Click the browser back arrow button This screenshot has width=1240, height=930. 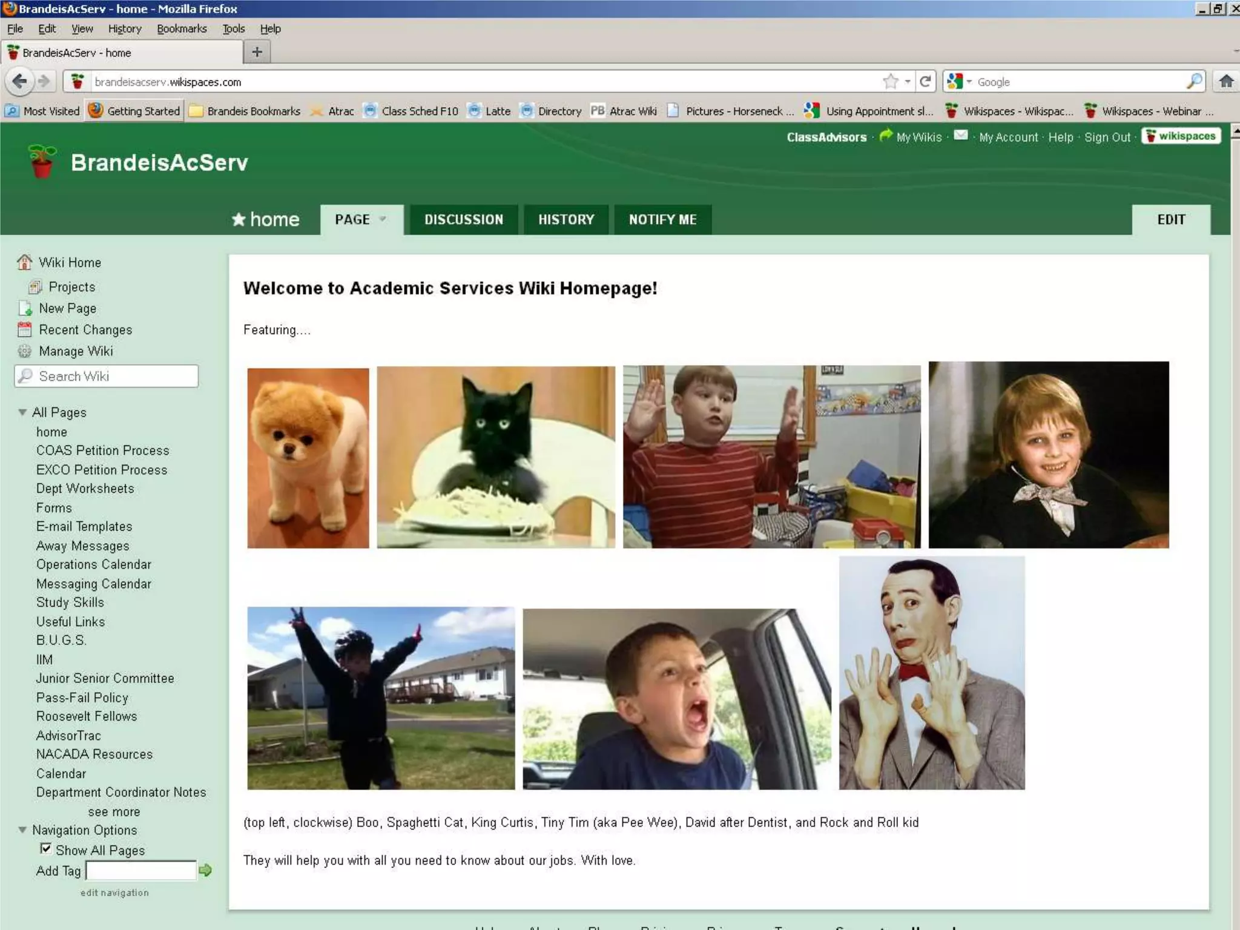[x=19, y=81]
